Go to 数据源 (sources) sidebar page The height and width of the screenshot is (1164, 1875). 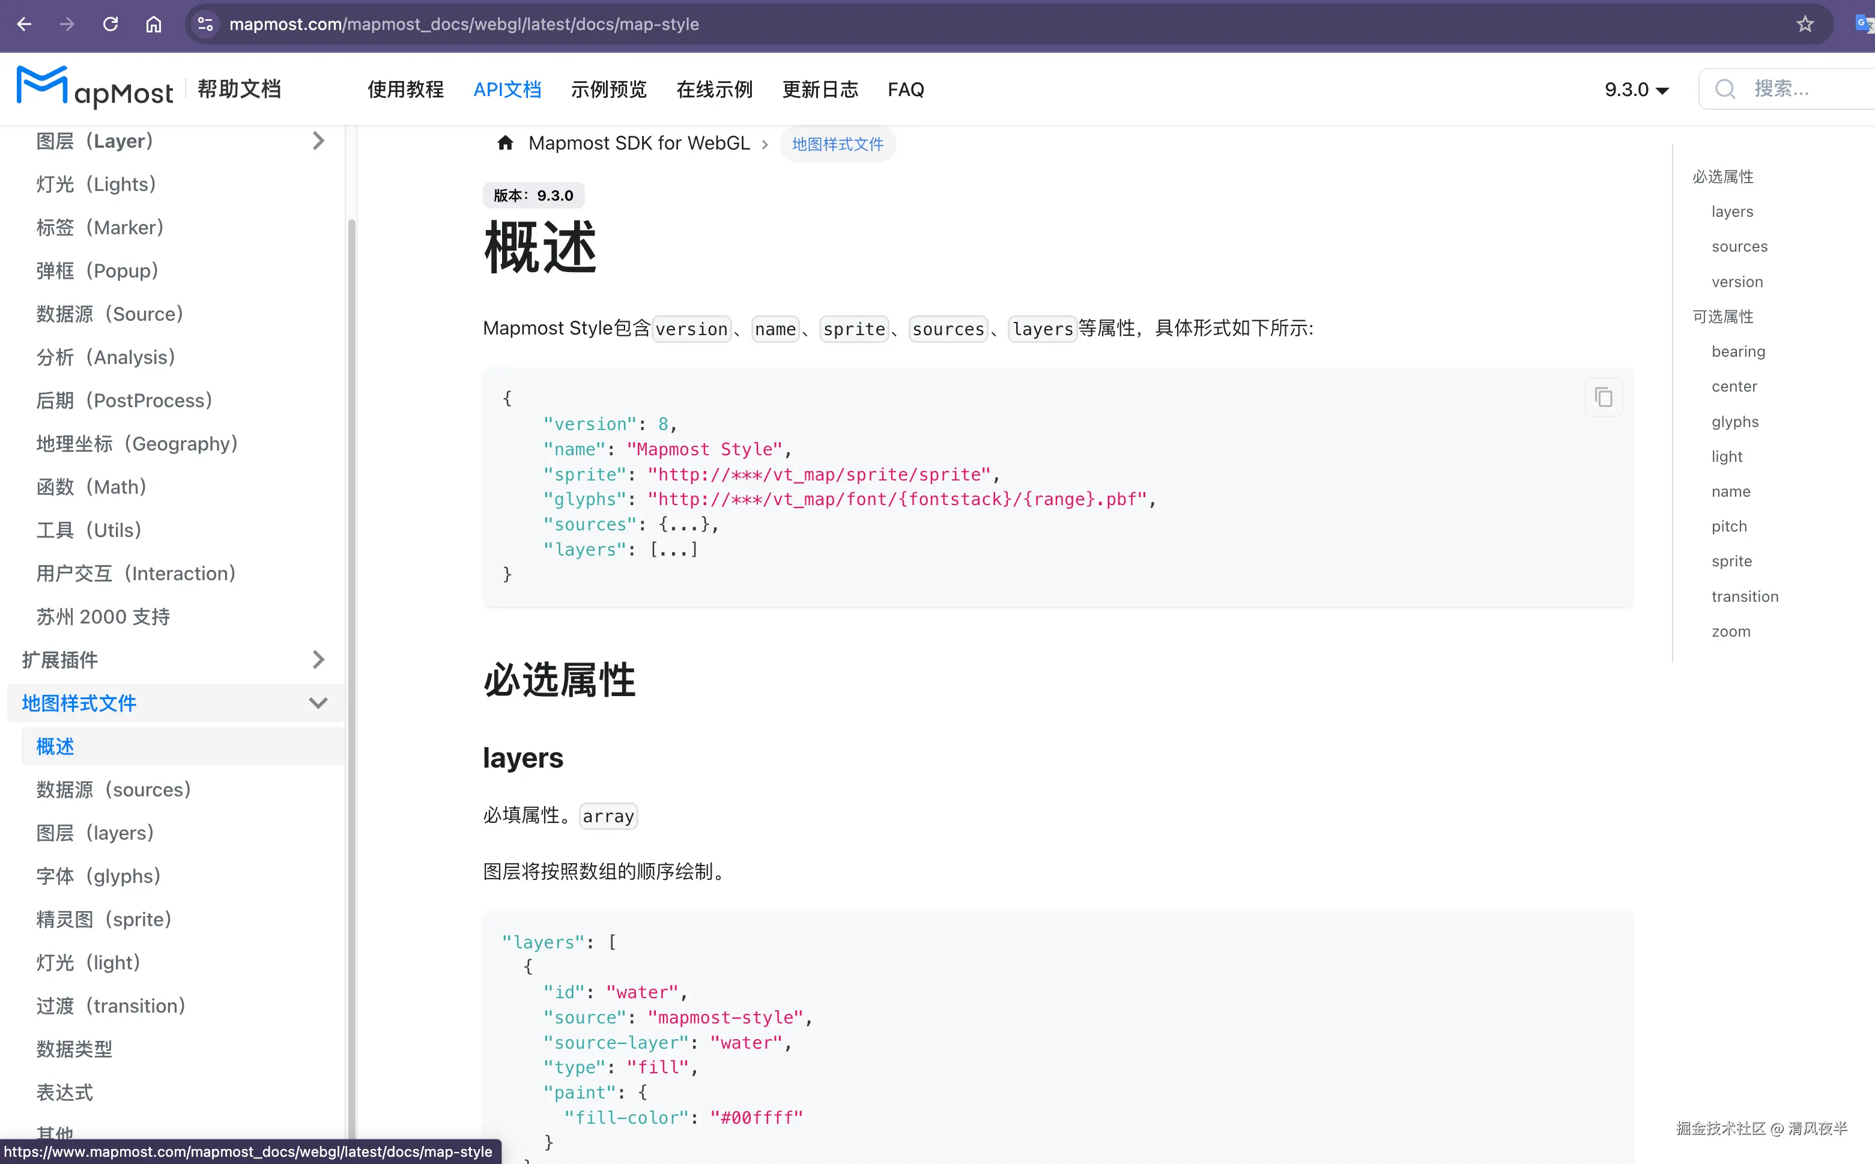113,790
